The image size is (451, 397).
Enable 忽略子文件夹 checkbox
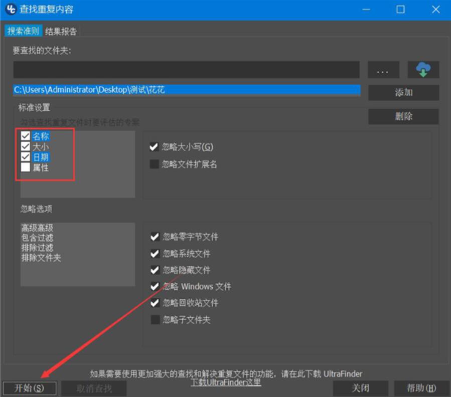[156, 319]
